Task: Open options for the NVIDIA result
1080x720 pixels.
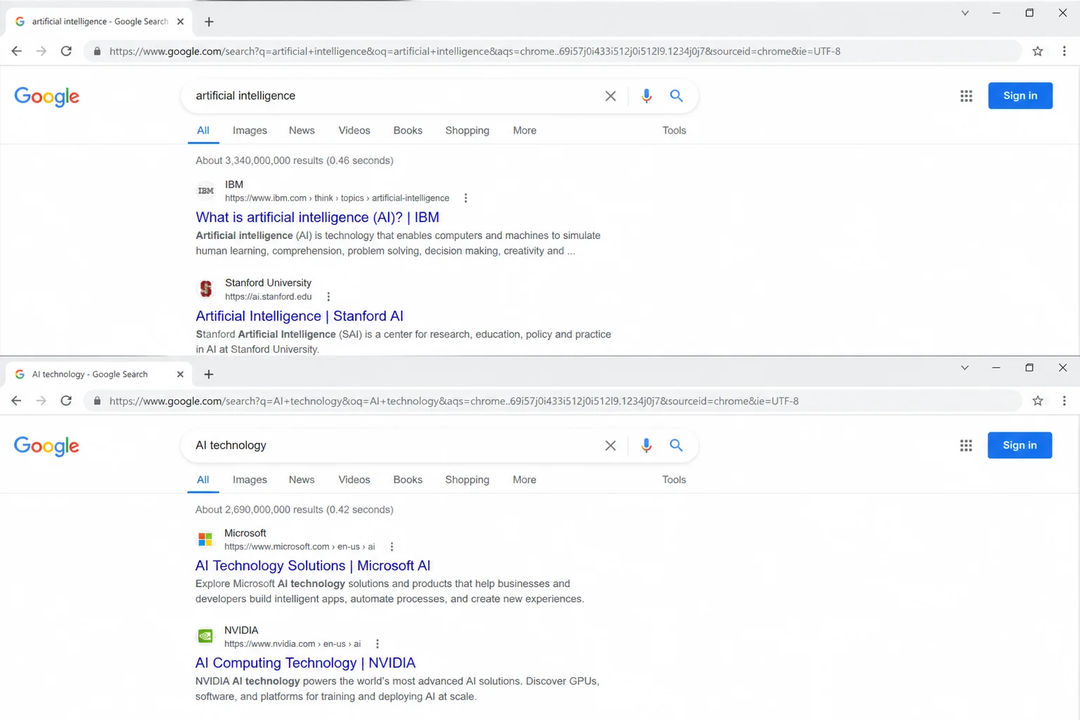Action: [378, 644]
